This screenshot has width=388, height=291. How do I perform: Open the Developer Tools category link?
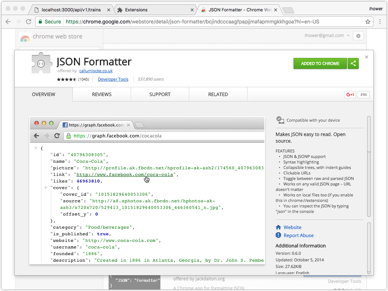(113, 79)
